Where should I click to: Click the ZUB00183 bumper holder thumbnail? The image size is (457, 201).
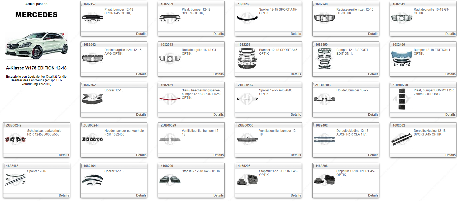[x=325, y=99]
